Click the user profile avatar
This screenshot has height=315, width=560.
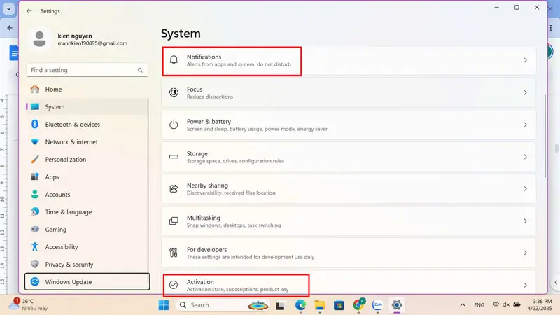[x=39, y=39]
